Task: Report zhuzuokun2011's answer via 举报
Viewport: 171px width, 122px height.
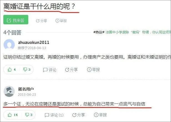Action: click(x=93, y=70)
